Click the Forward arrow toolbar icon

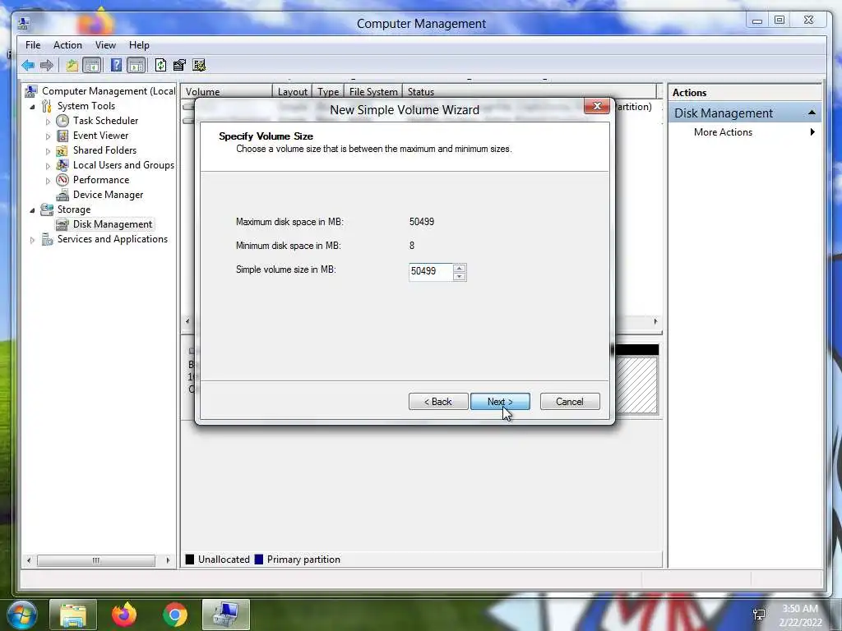pos(47,66)
